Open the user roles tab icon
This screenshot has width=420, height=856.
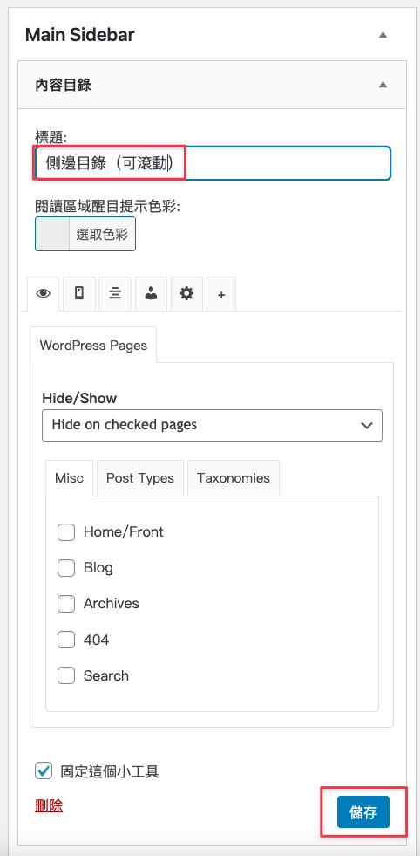pos(151,294)
